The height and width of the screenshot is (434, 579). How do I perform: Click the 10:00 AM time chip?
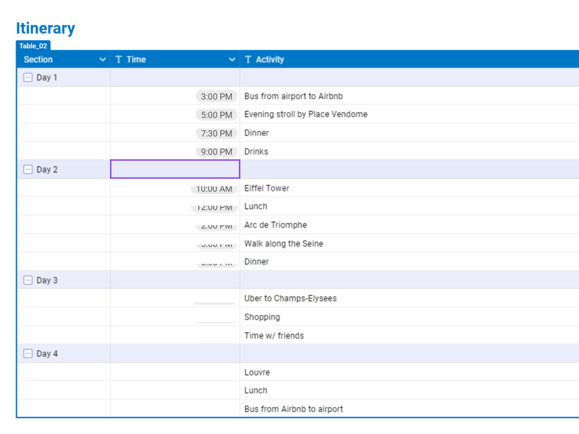tap(214, 189)
